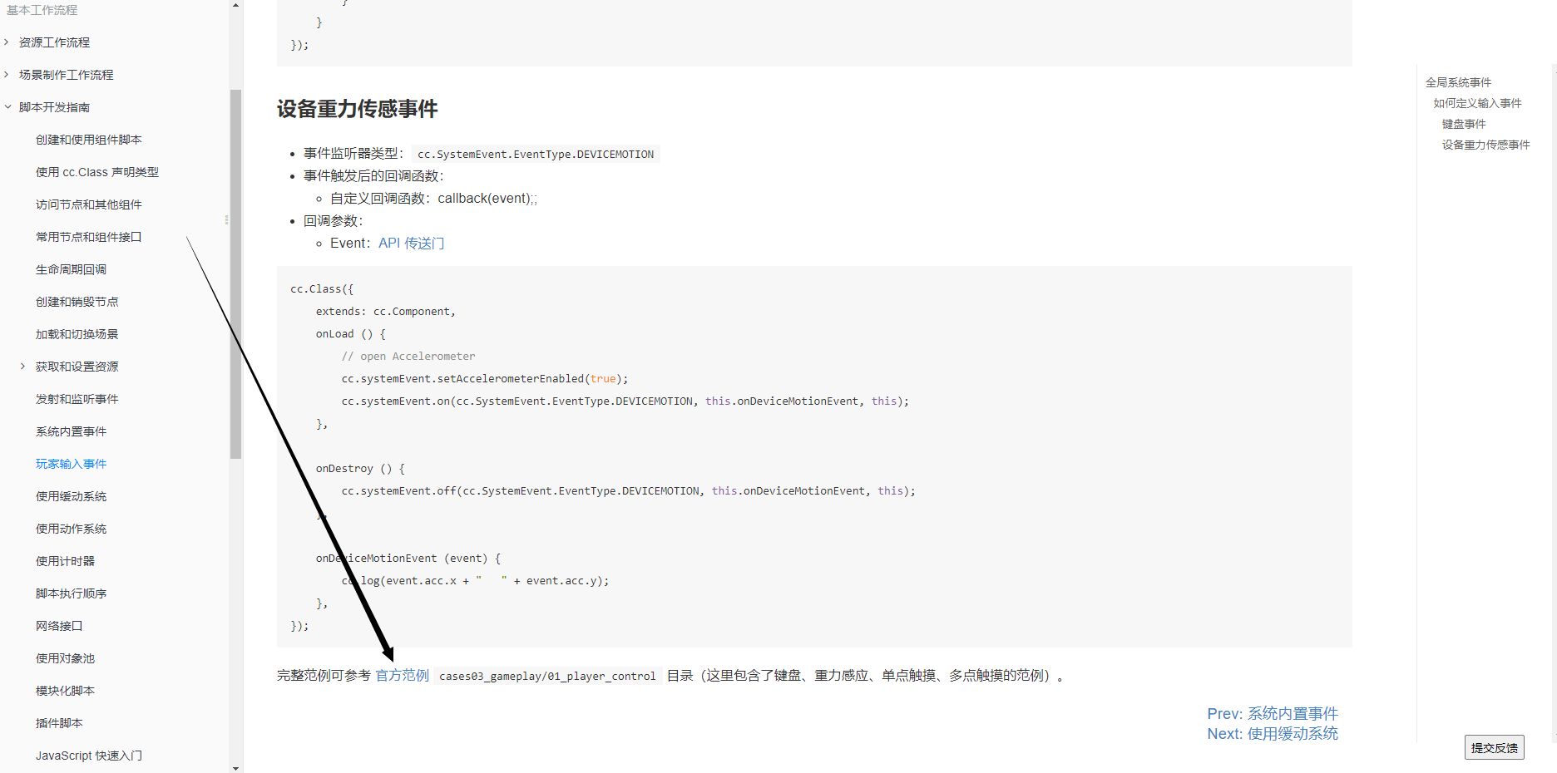Expand 获取和设置资源 chevron arrow
Screen dimensions: 1557x773
pyautogui.click(x=23, y=367)
